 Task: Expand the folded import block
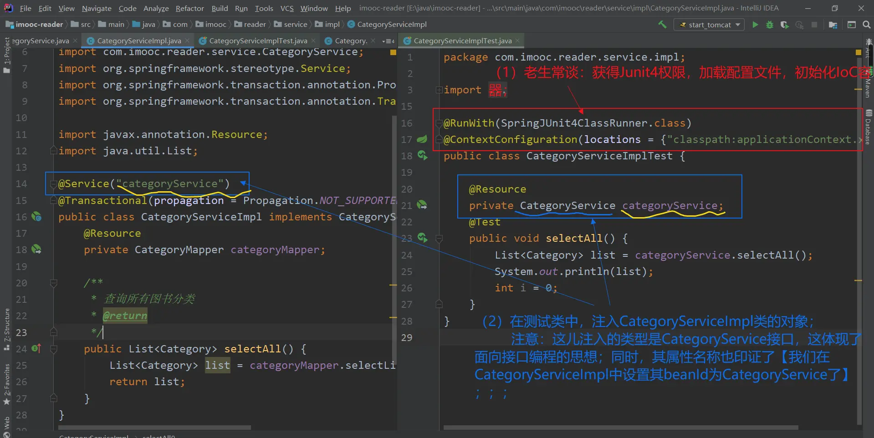[439, 90]
